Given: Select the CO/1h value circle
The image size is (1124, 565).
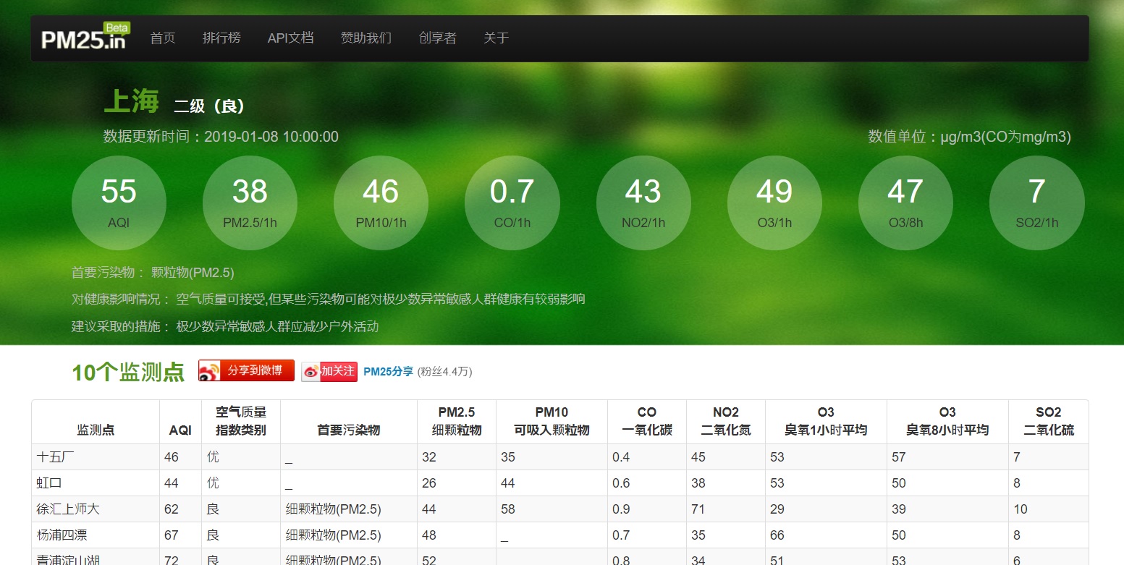Looking at the screenshot, I should pyautogui.click(x=512, y=203).
